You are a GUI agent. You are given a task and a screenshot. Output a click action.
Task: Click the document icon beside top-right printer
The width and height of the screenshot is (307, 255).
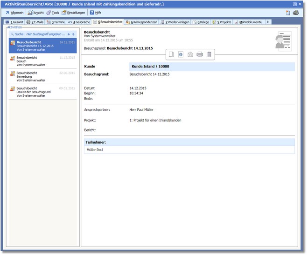(288, 13)
